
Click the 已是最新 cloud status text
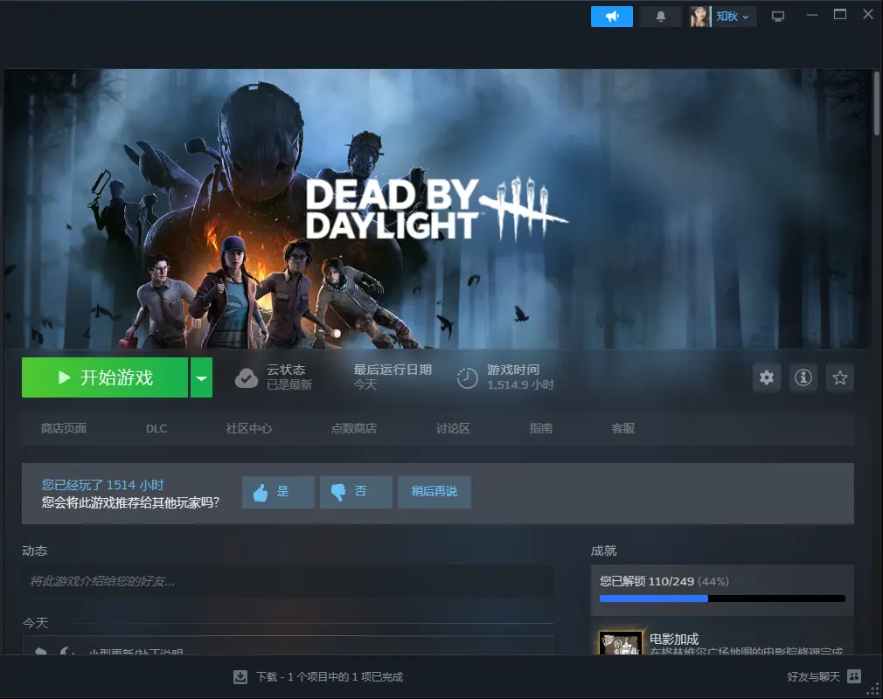click(x=289, y=384)
